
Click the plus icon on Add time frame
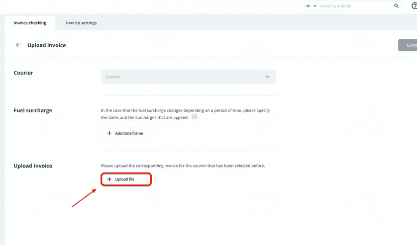coord(110,133)
